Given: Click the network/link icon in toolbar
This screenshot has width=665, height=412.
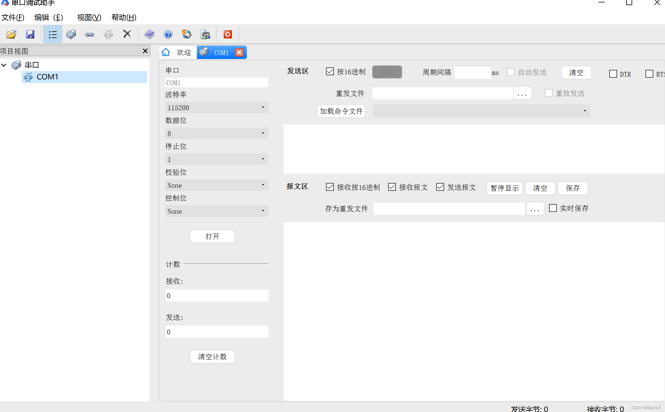Looking at the screenshot, I should 89,34.
